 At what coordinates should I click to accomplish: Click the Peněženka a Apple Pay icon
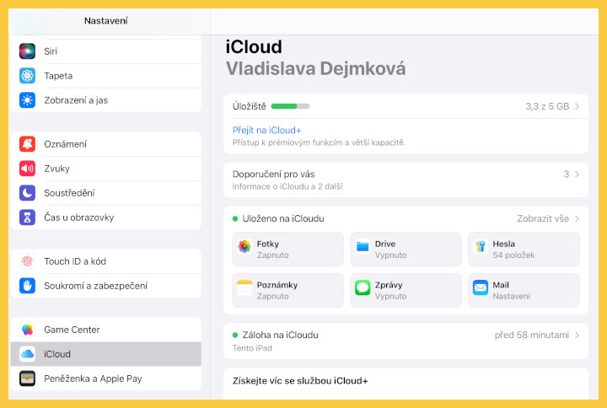click(28, 378)
